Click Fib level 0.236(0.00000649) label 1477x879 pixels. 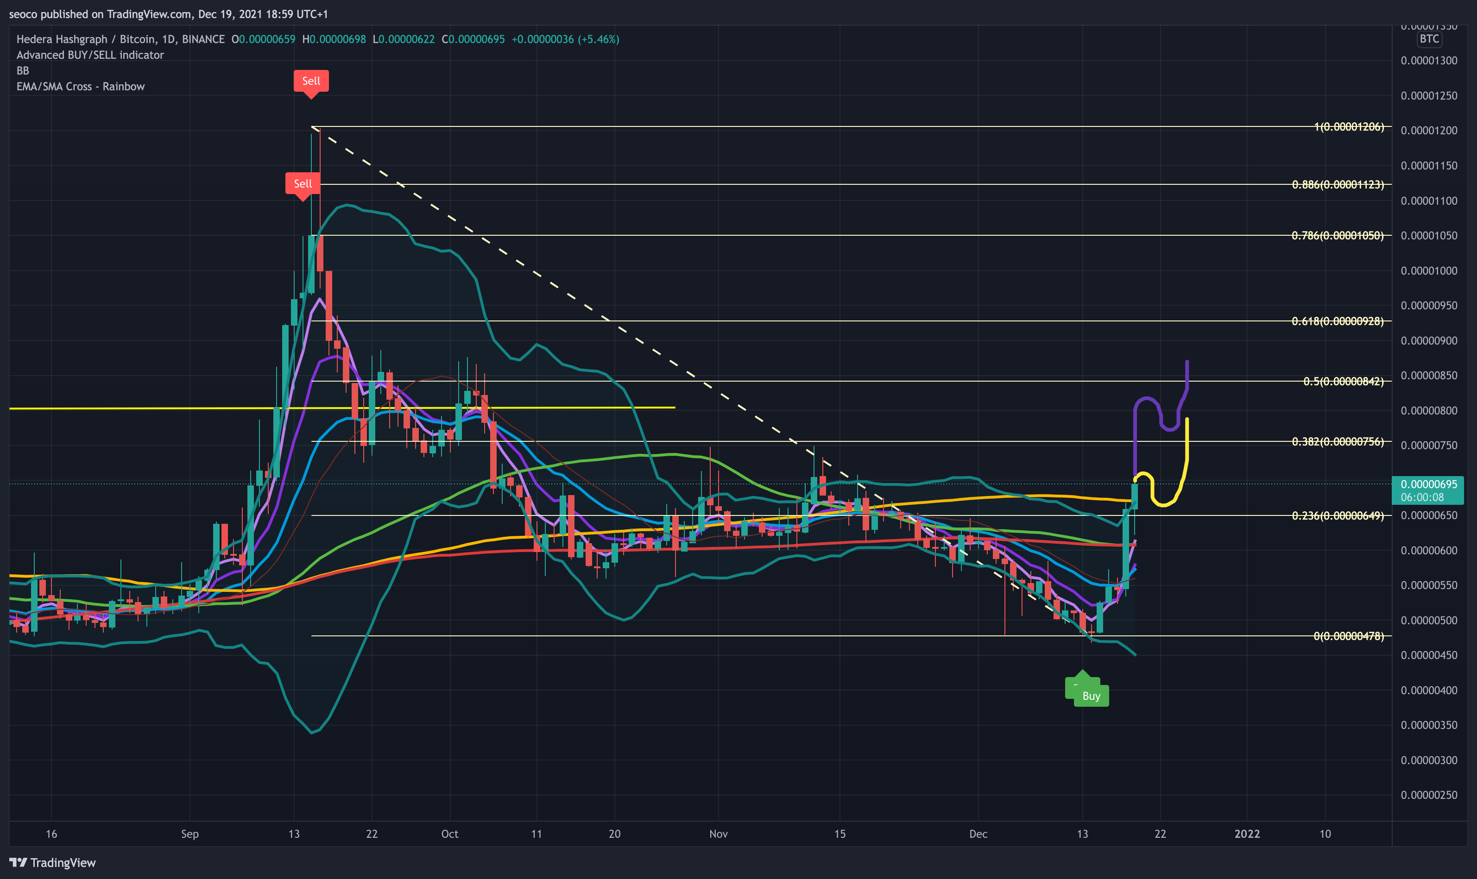(1338, 516)
